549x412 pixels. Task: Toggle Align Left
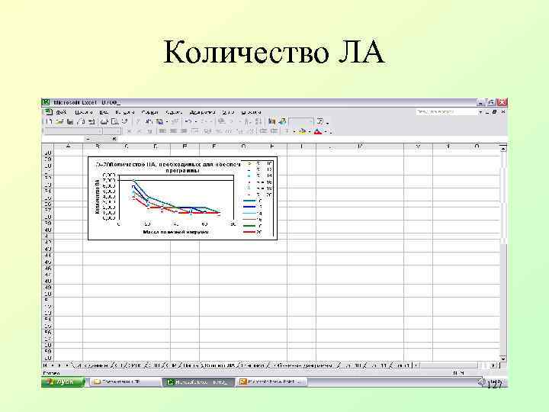click(x=162, y=131)
